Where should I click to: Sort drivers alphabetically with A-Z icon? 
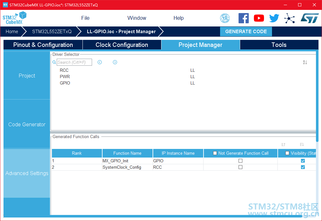click(x=305, y=62)
